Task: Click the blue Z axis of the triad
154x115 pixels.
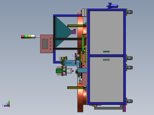Action: pos(6,106)
